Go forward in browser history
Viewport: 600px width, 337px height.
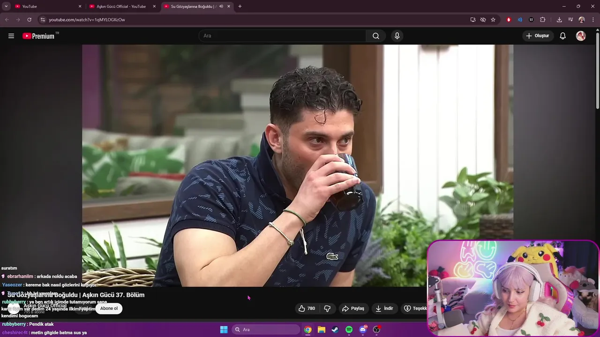pos(18,20)
